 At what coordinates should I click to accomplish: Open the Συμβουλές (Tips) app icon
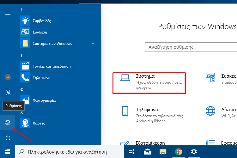pyautogui.click(x=25, y=21)
